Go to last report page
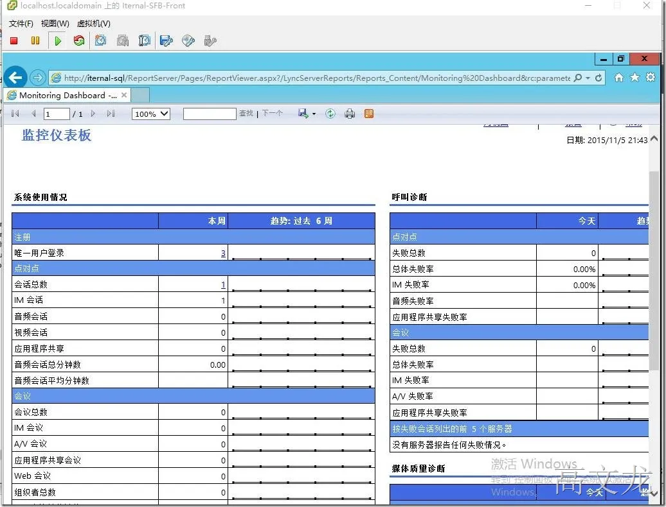 pos(111,114)
